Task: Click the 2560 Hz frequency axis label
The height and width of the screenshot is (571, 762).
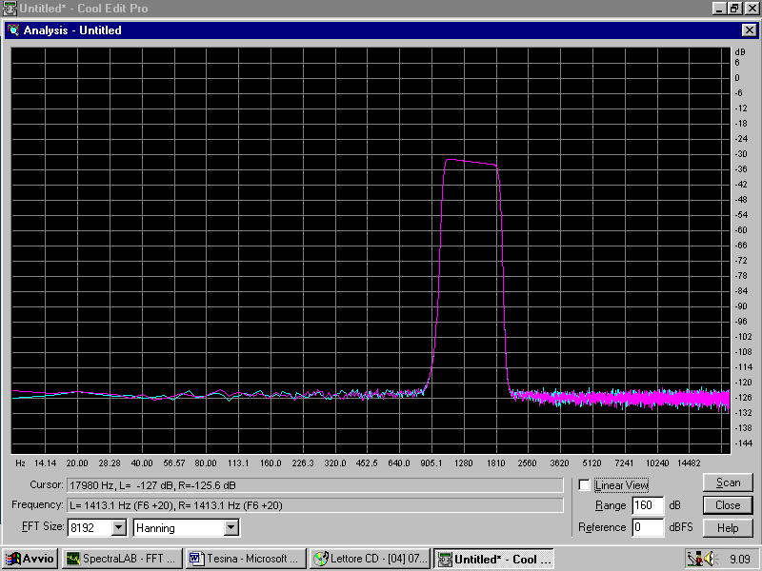Action: click(x=528, y=463)
